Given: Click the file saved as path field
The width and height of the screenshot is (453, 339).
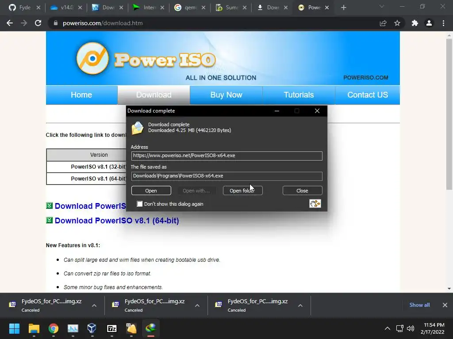Looking at the screenshot, I should click(x=227, y=176).
